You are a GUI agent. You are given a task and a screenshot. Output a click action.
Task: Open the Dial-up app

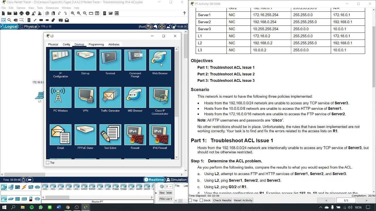pos(85,60)
